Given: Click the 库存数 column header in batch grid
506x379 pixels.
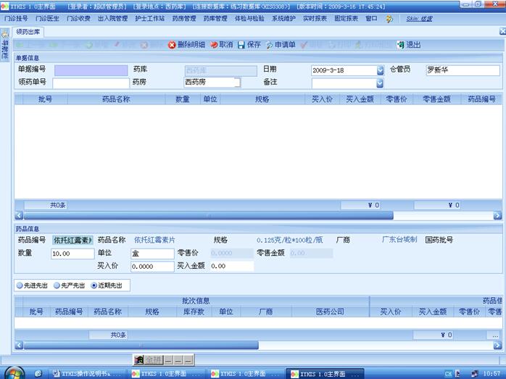Looking at the screenshot, I should pos(194,312).
